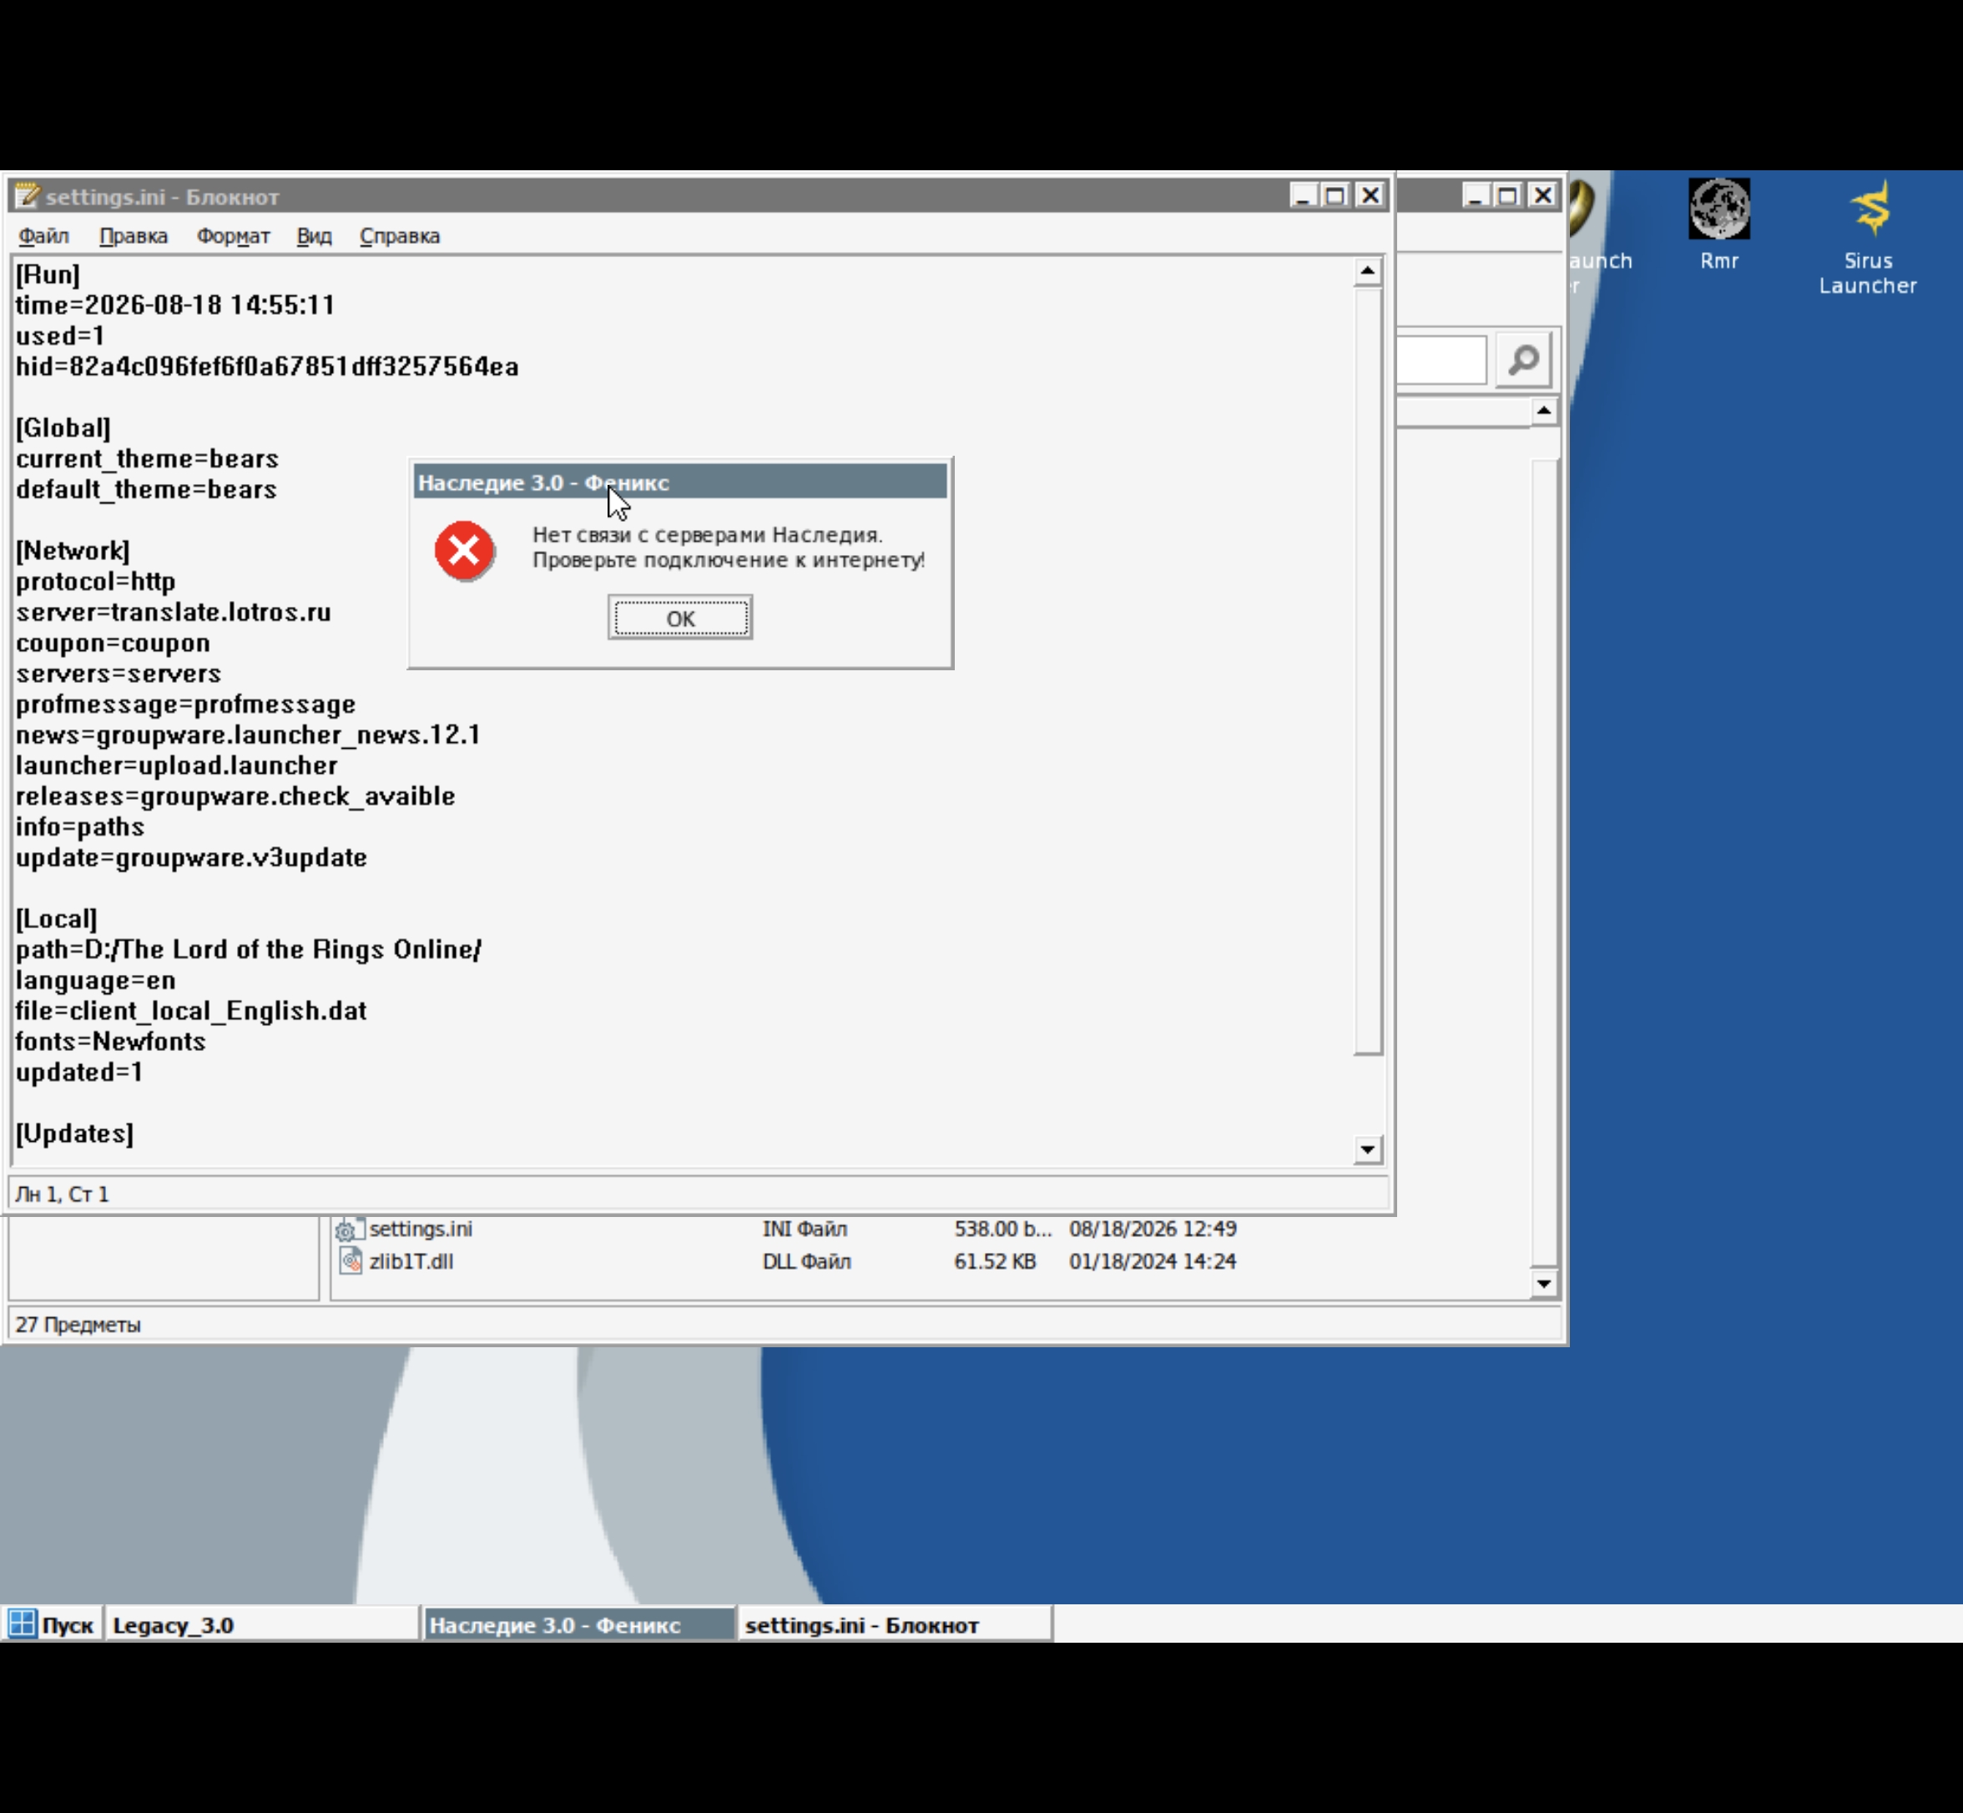Click the "[Global]" section header
Screen dimensions: 1963x1813
click(63, 427)
